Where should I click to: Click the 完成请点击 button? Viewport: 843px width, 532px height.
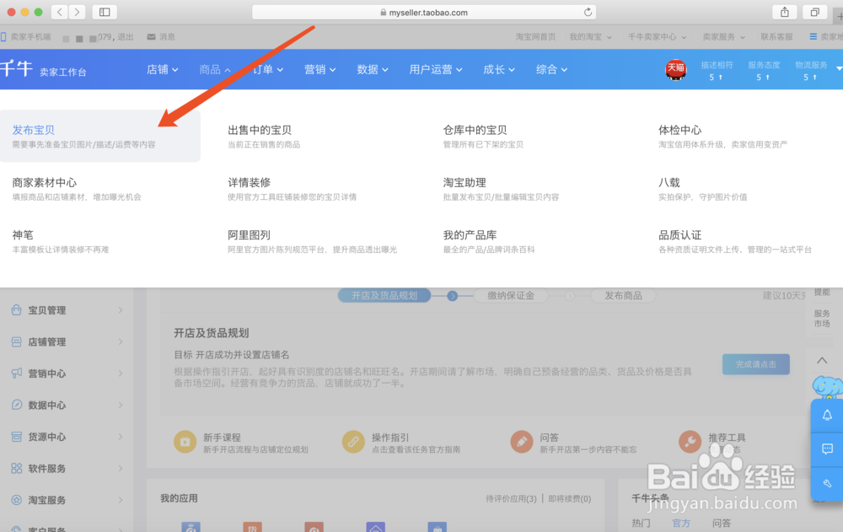tap(756, 364)
